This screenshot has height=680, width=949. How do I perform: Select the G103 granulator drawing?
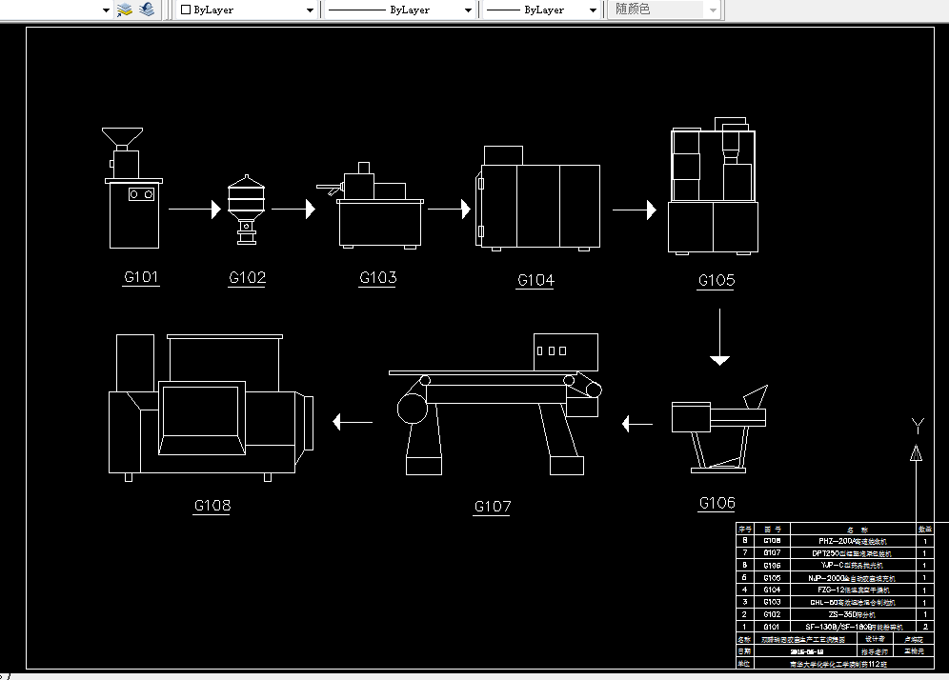(371, 205)
